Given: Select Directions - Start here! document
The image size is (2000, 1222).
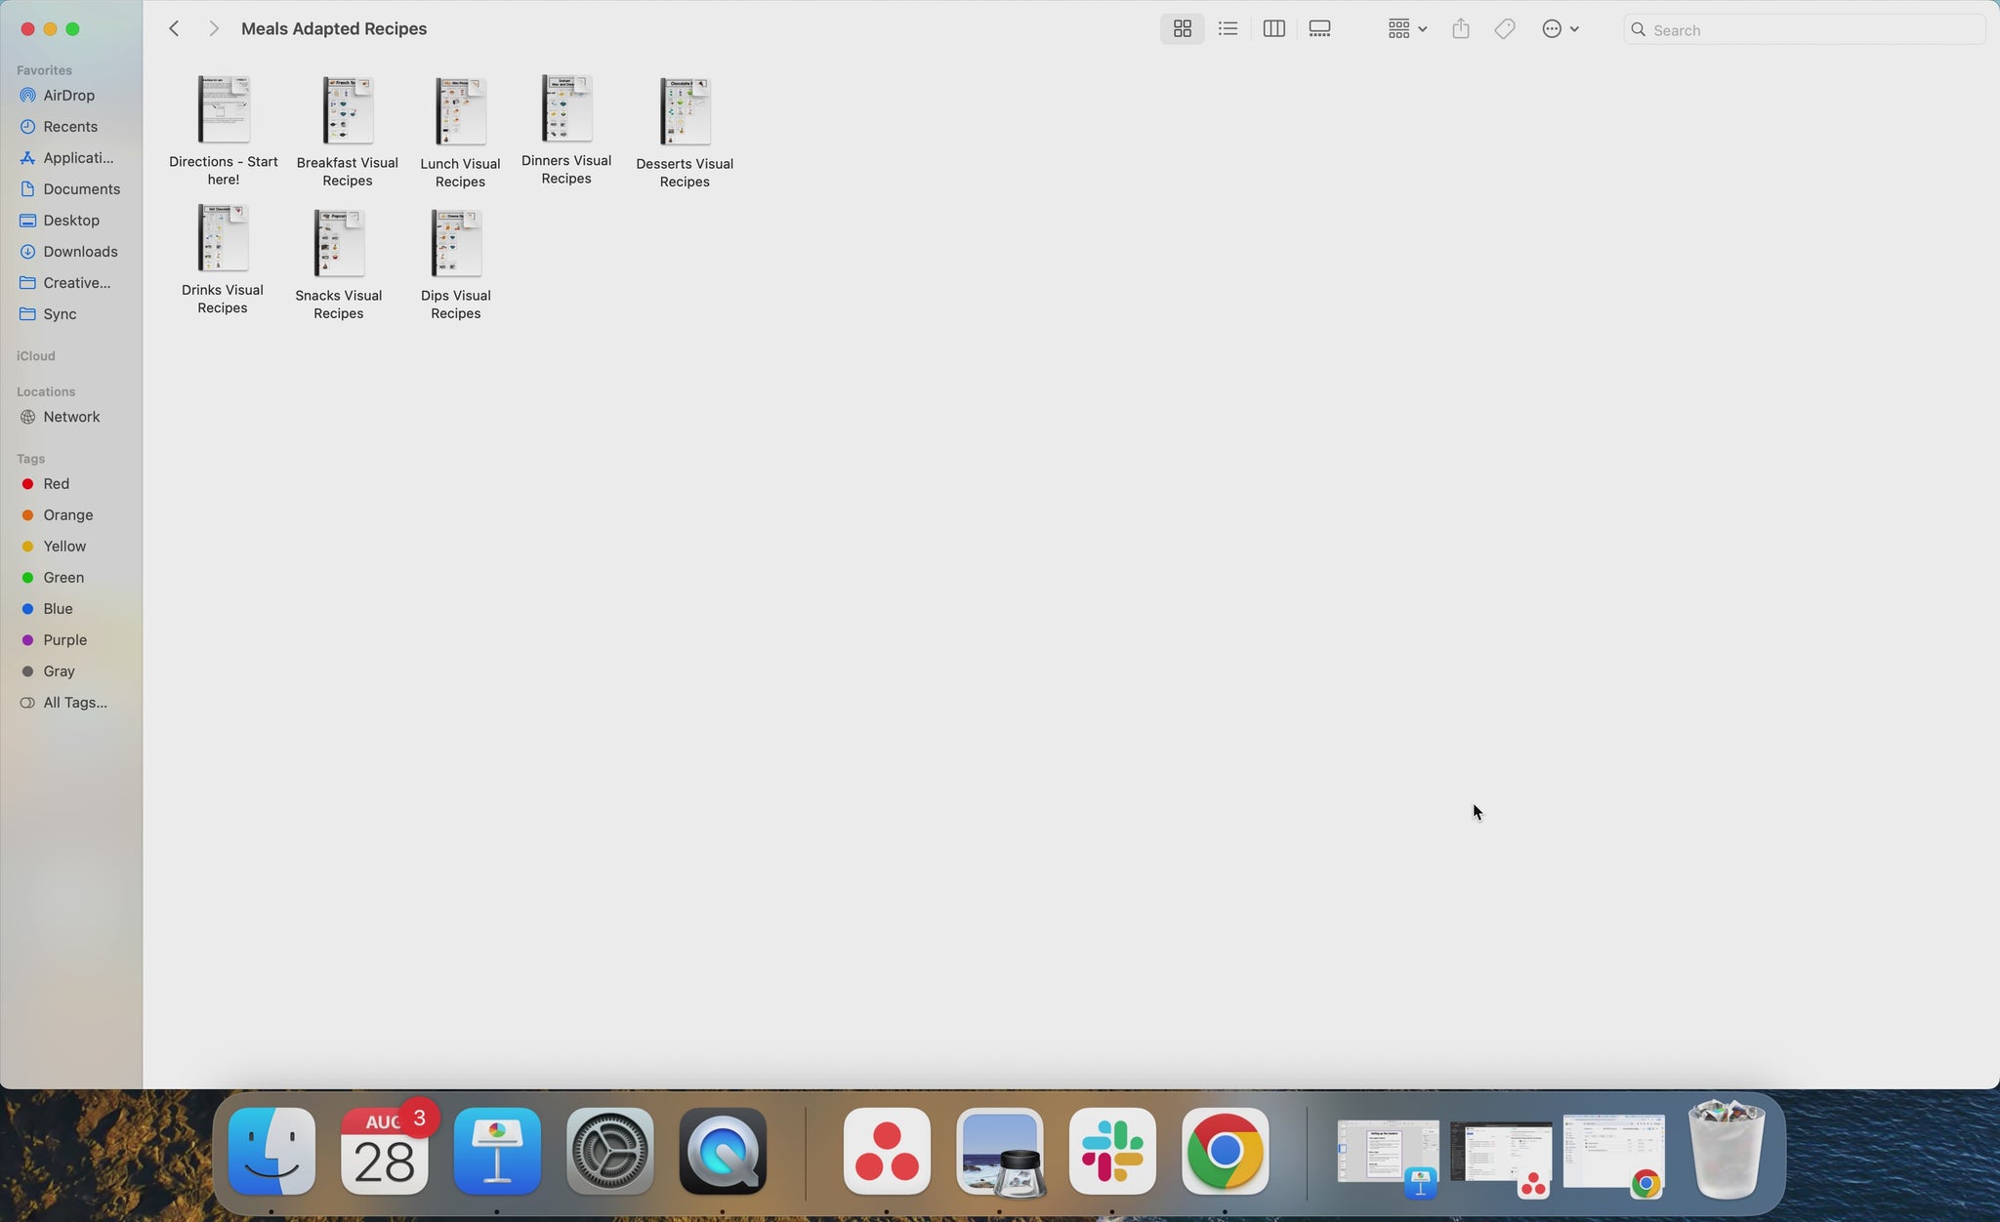Looking at the screenshot, I should (x=224, y=110).
